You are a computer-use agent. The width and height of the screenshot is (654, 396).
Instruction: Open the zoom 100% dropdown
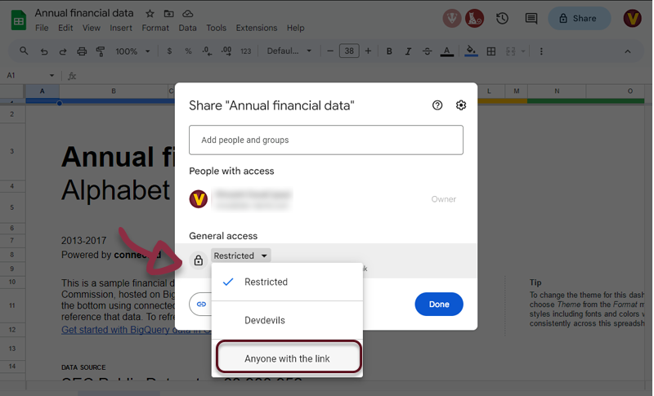click(132, 51)
